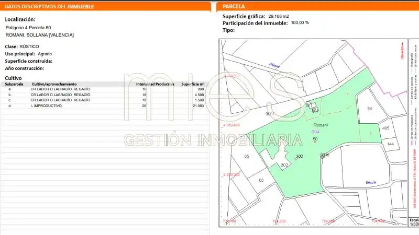Viewport: 419px width, 235px height.
Task: Click the 'Cultivo' section heading
Action: 14,78
